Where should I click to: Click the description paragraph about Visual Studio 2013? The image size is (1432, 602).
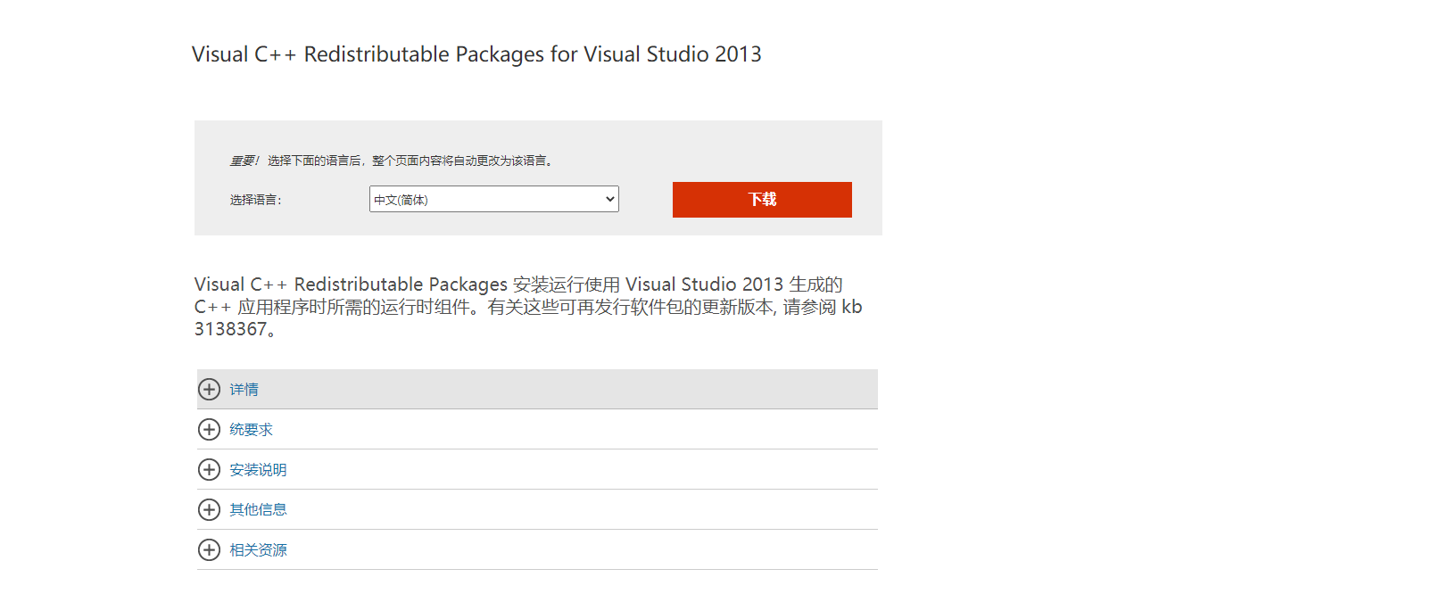(528, 307)
